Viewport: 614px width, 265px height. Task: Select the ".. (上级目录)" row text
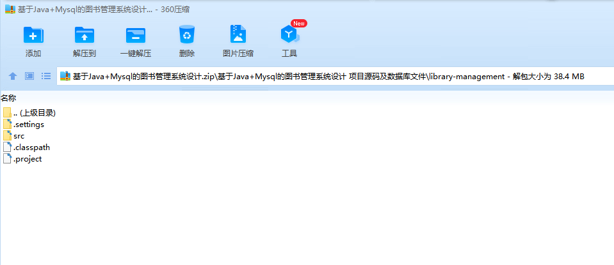[x=35, y=113]
